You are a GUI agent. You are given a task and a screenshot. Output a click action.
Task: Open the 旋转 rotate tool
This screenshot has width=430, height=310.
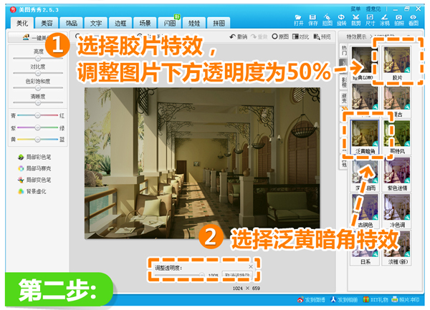341,20
